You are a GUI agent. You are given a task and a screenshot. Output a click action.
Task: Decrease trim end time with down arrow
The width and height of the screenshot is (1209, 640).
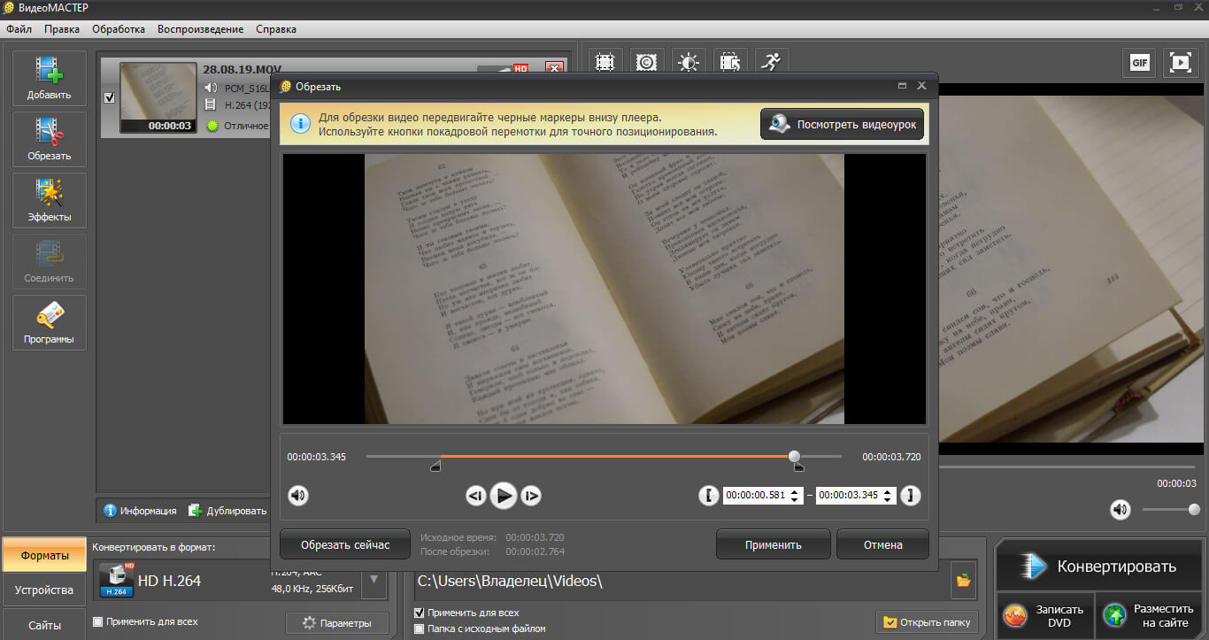pos(889,500)
